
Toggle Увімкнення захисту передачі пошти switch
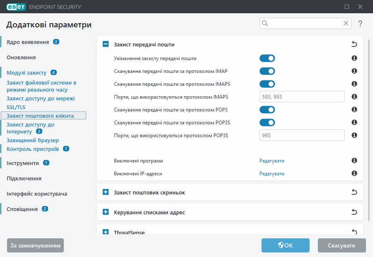click(x=267, y=58)
